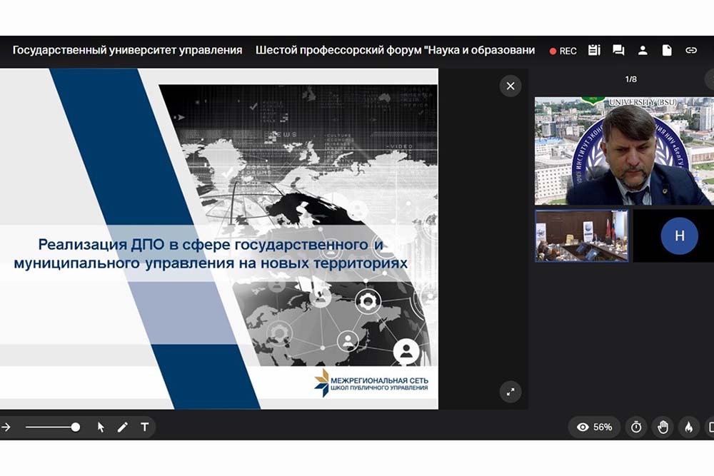714x476 pixels.
Task: Toggle the REC recording indicator
Action: pos(563,51)
